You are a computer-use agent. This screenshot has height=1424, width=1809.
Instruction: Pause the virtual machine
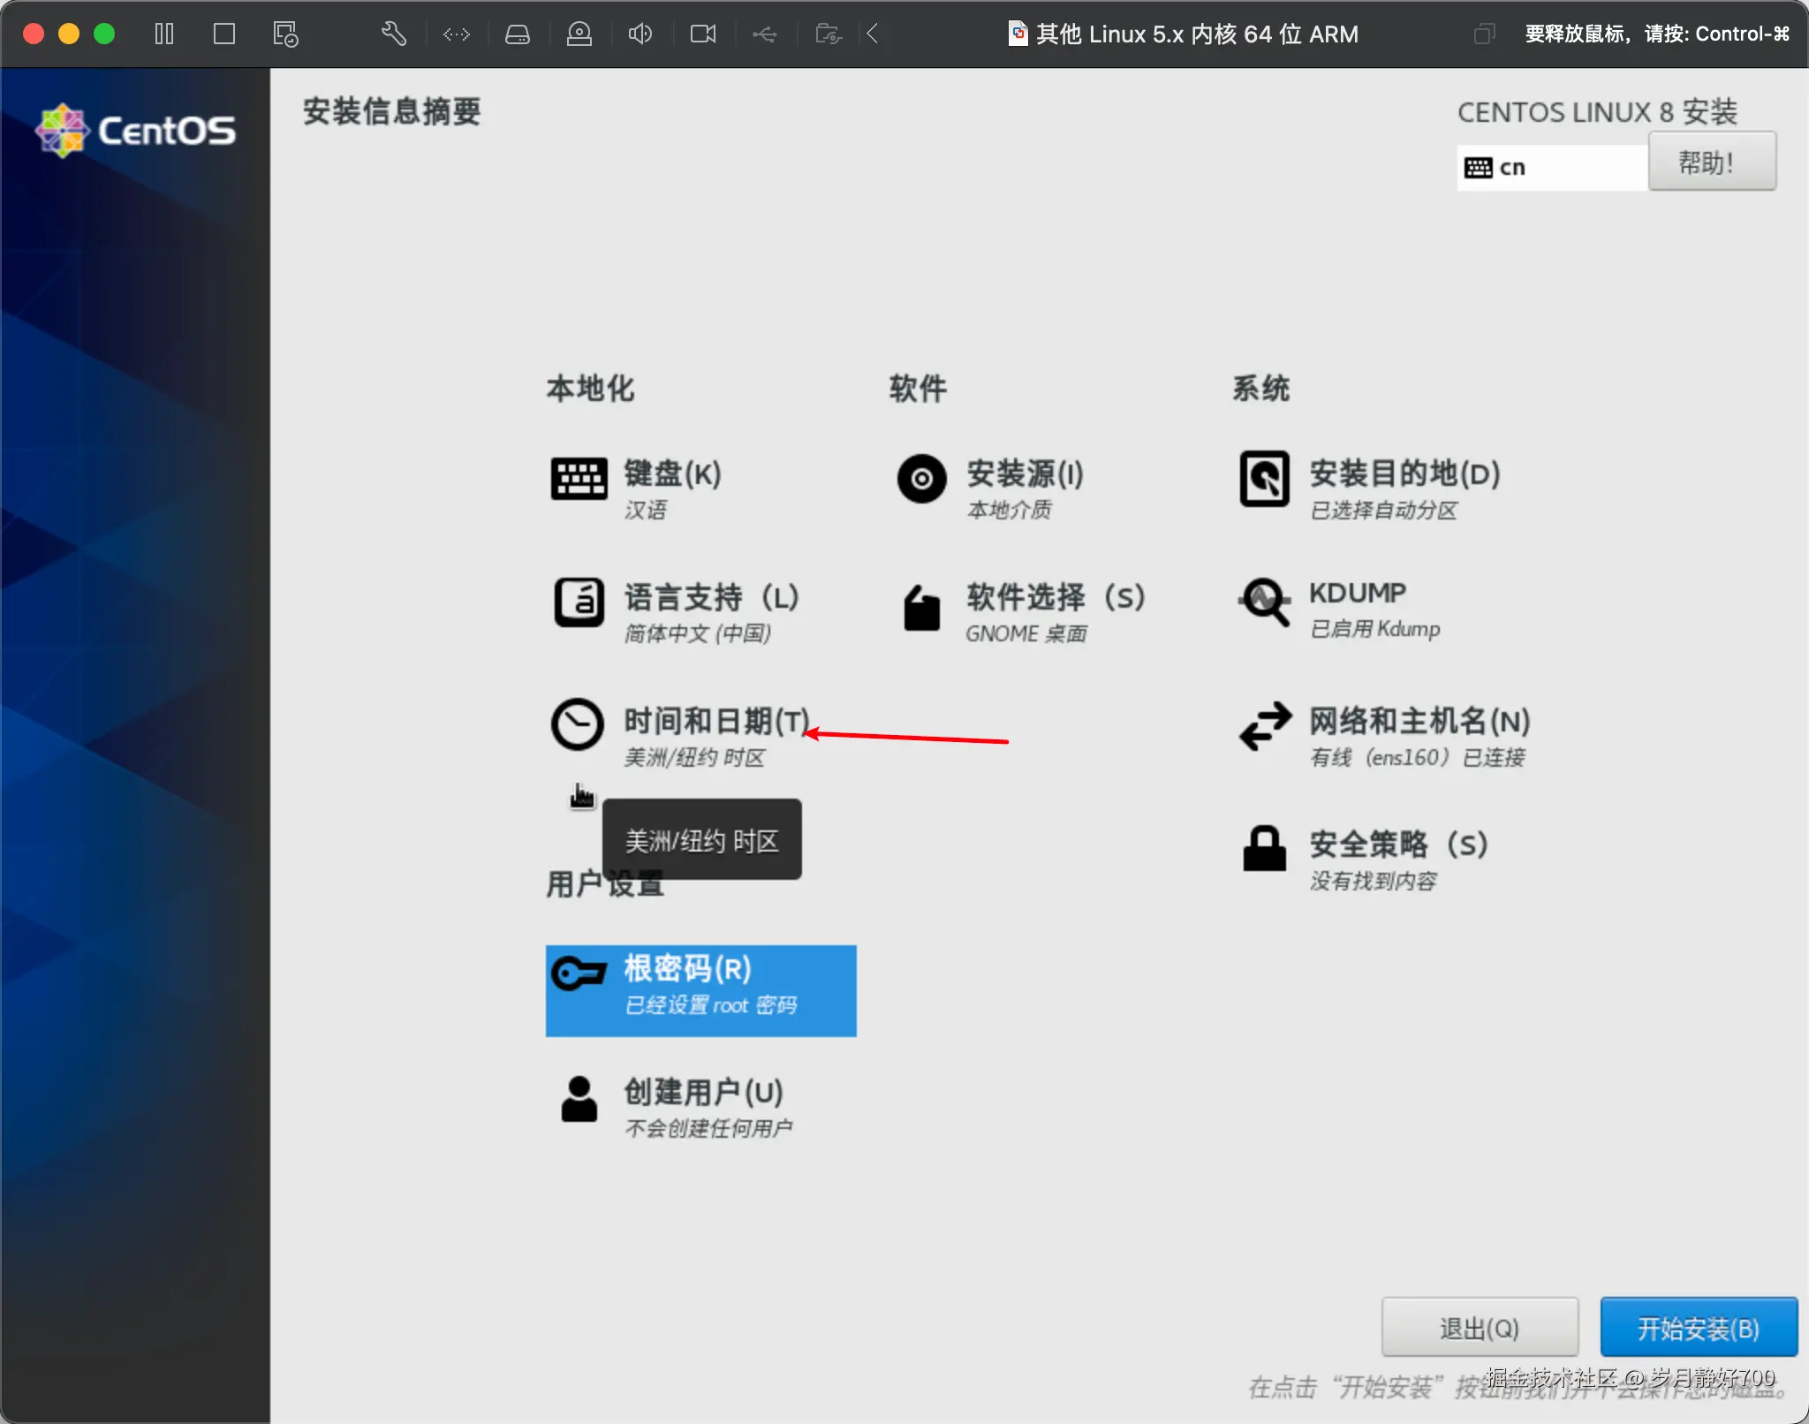[x=163, y=34]
